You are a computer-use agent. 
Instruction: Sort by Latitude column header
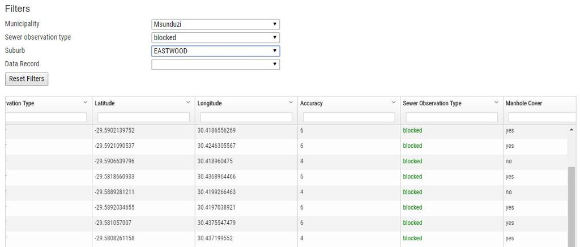coord(105,104)
